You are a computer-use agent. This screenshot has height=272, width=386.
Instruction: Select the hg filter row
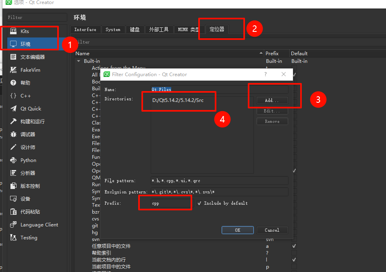coord(95,233)
